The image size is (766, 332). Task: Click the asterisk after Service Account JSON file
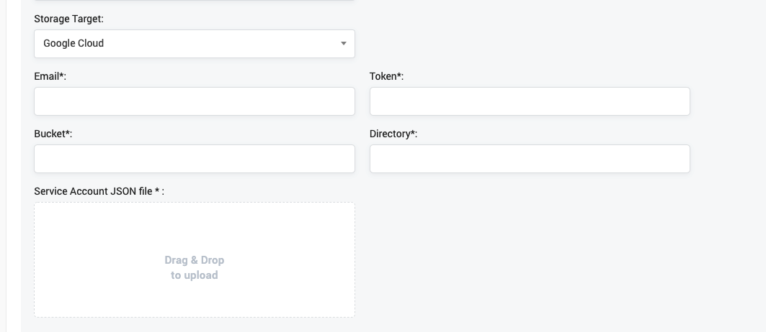157,190
